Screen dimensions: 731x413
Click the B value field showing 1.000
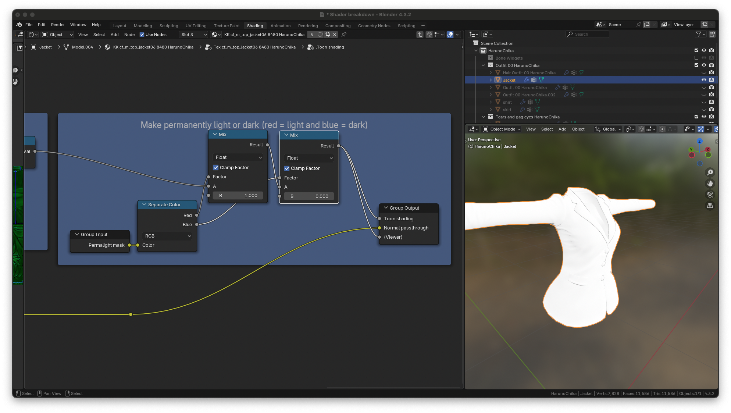(238, 196)
